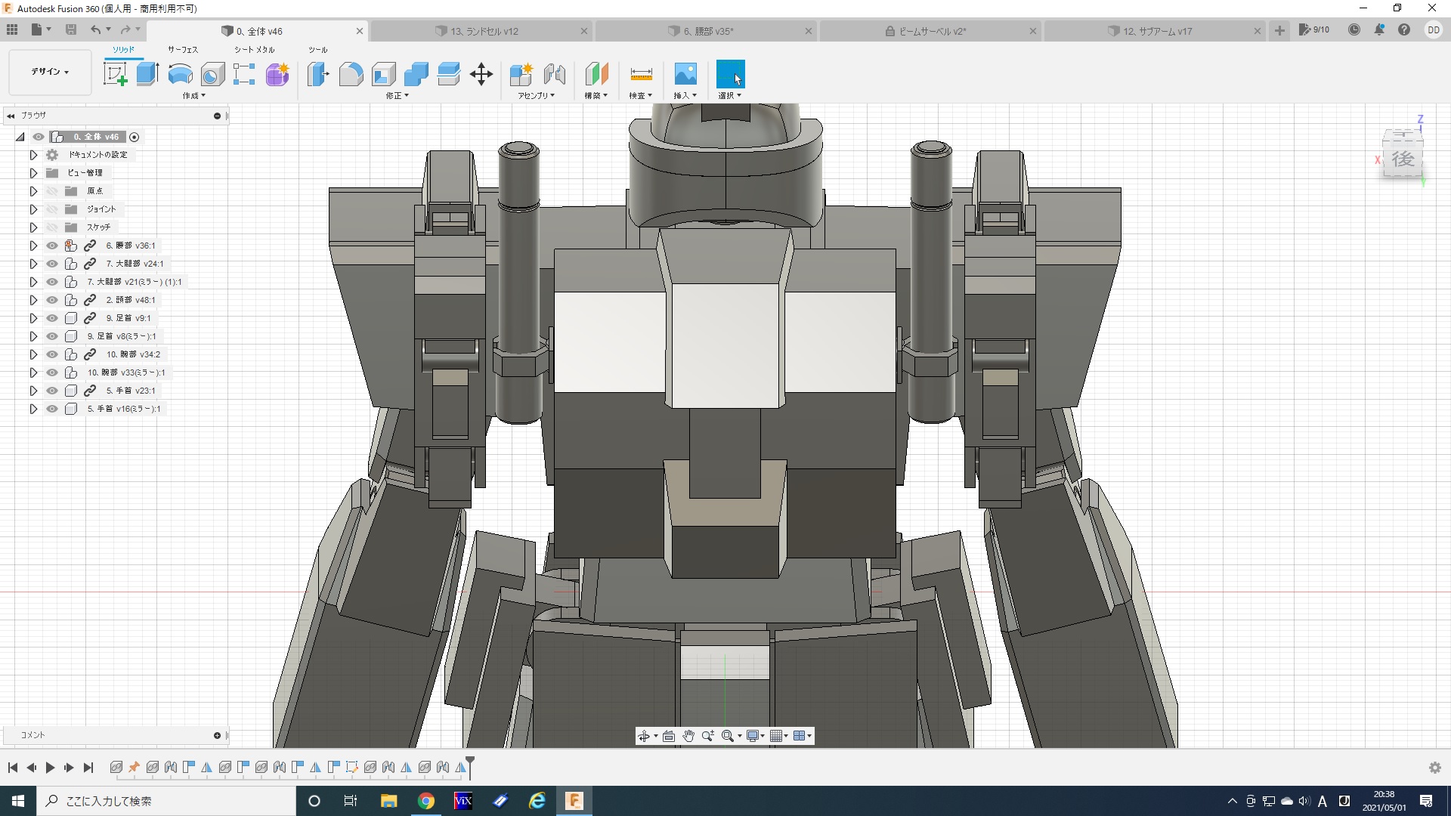
Task: Open the サーフェス ribbon tab
Action: [x=182, y=49]
